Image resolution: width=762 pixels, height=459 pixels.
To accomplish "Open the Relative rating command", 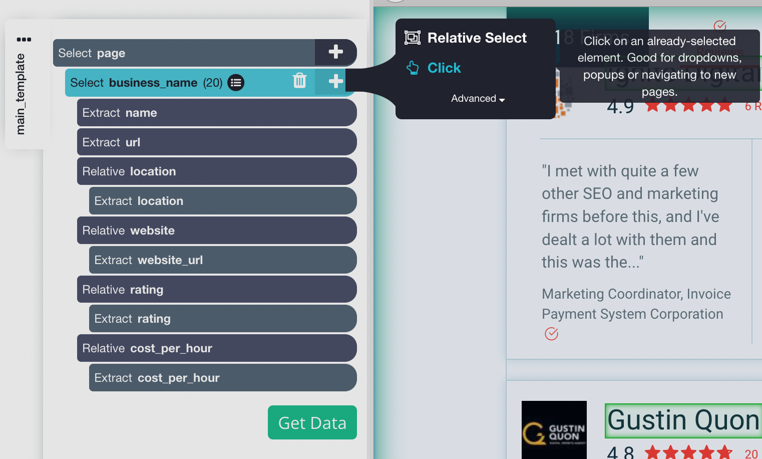I will pyautogui.click(x=217, y=289).
